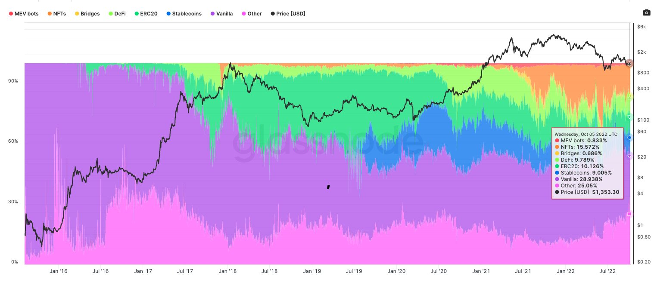Click the red MEV bots legend dot
This screenshot has width=654, height=282.
11,14
